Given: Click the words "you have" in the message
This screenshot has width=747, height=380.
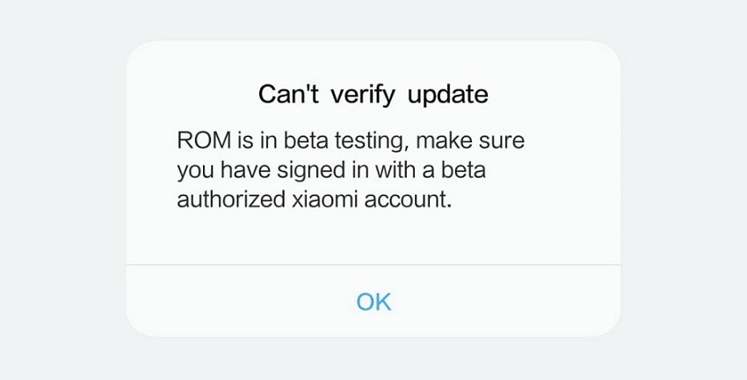Looking at the screenshot, I should (224, 171).
